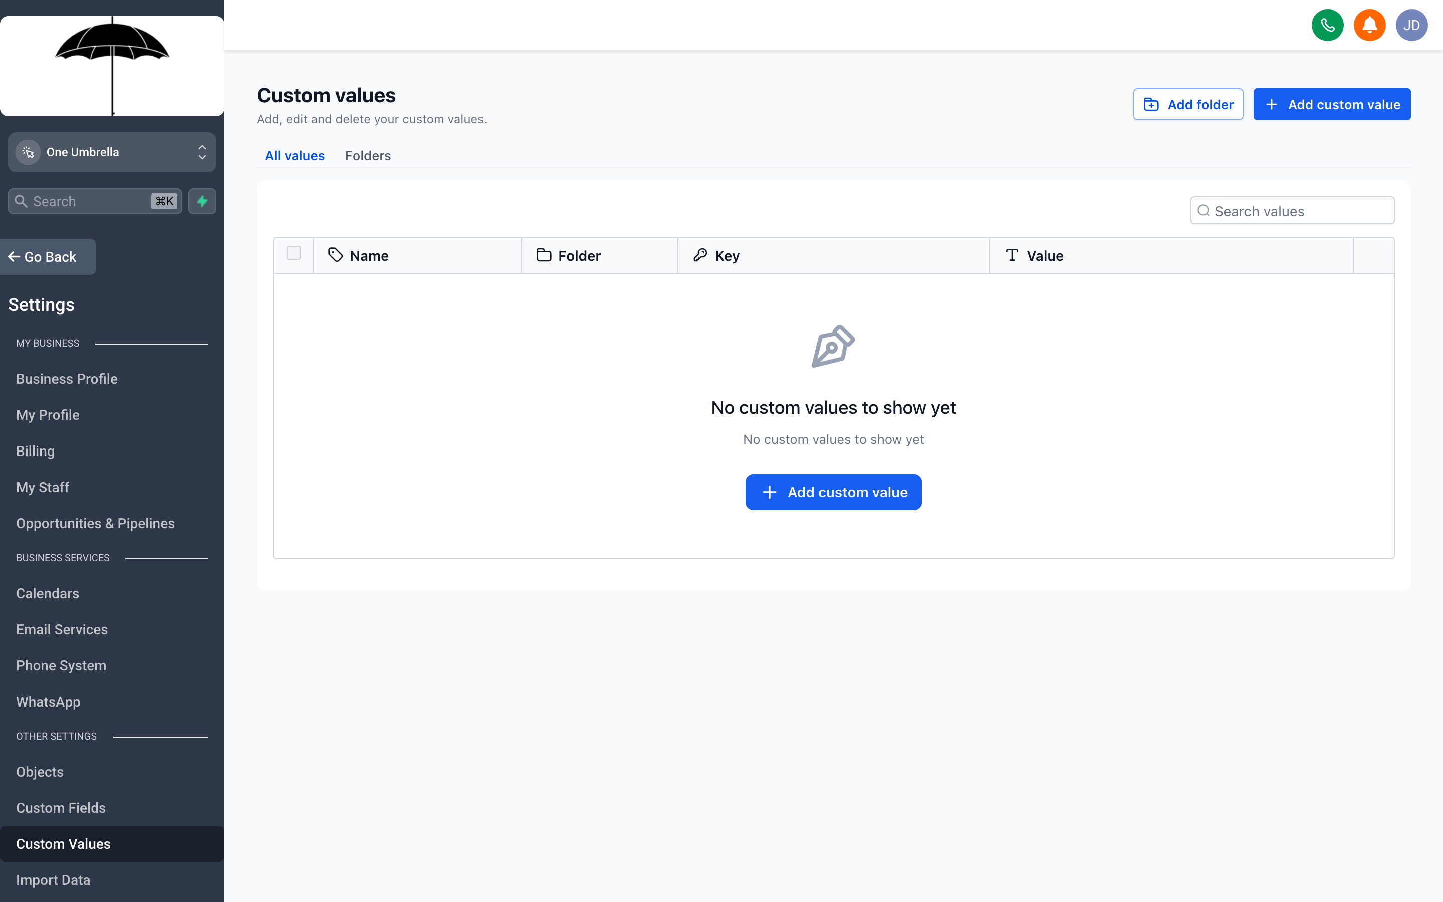
Task: Expand the One Umbrella account dropdown
Action: point(112,152)
